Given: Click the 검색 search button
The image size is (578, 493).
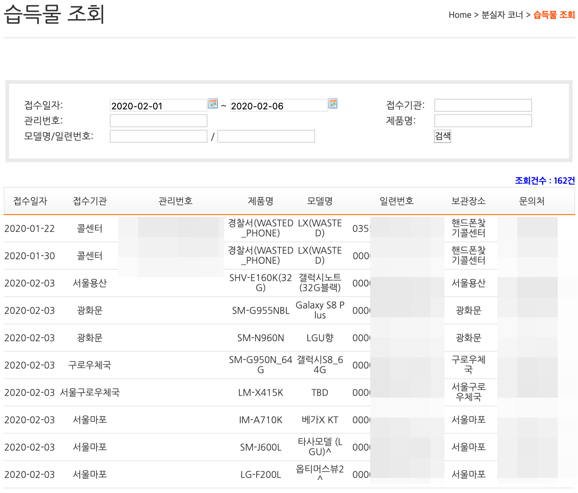Looking at the screenshot, I should click(443, 136).
